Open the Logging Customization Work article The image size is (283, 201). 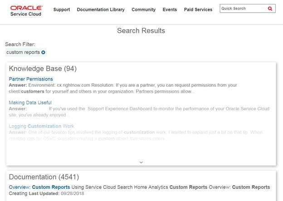point(42,126)
